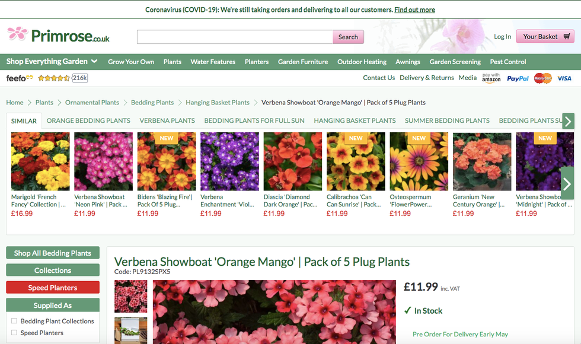Screen dimensions: 581x344
Task: Open the Water Features menu
Action: pos(213,62)
